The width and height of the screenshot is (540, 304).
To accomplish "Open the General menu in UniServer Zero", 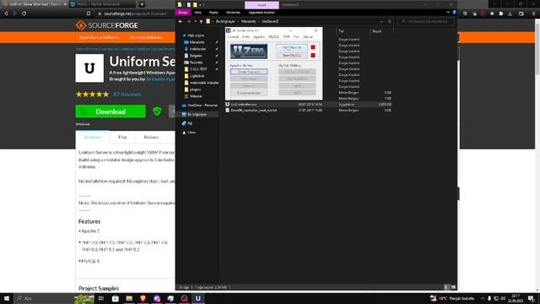I will (233, 36).
